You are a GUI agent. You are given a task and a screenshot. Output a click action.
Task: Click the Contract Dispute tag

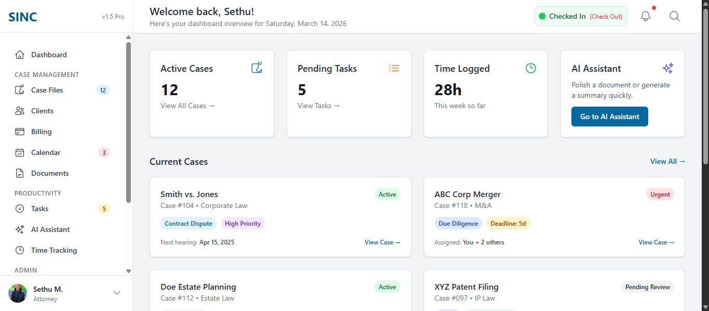[188, 223]
